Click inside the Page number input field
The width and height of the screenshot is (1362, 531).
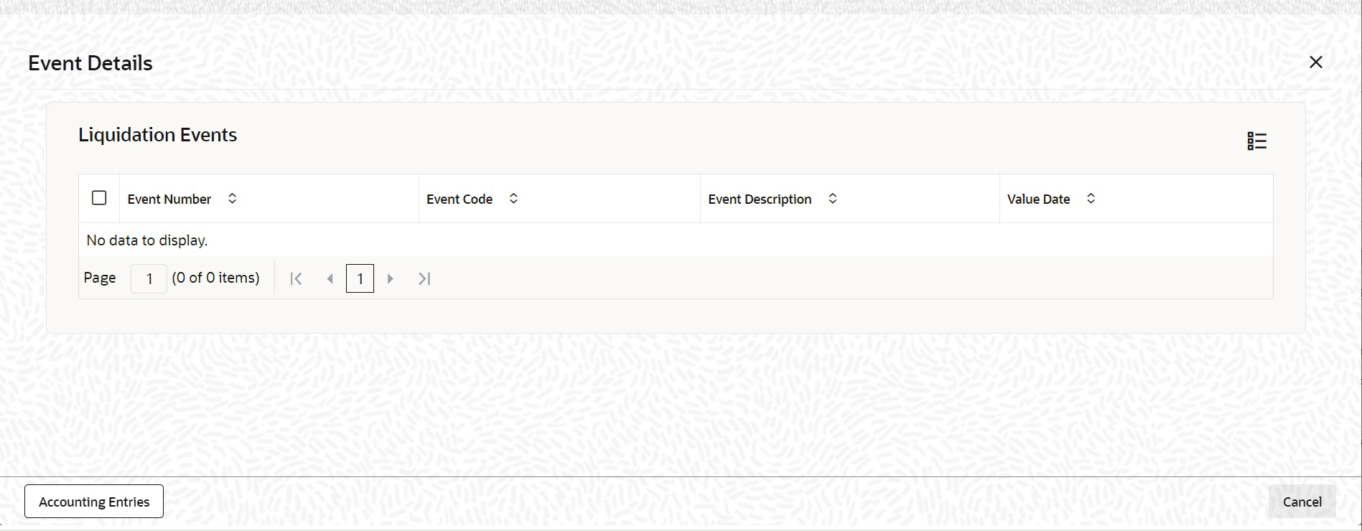click(x=148, y=279)
